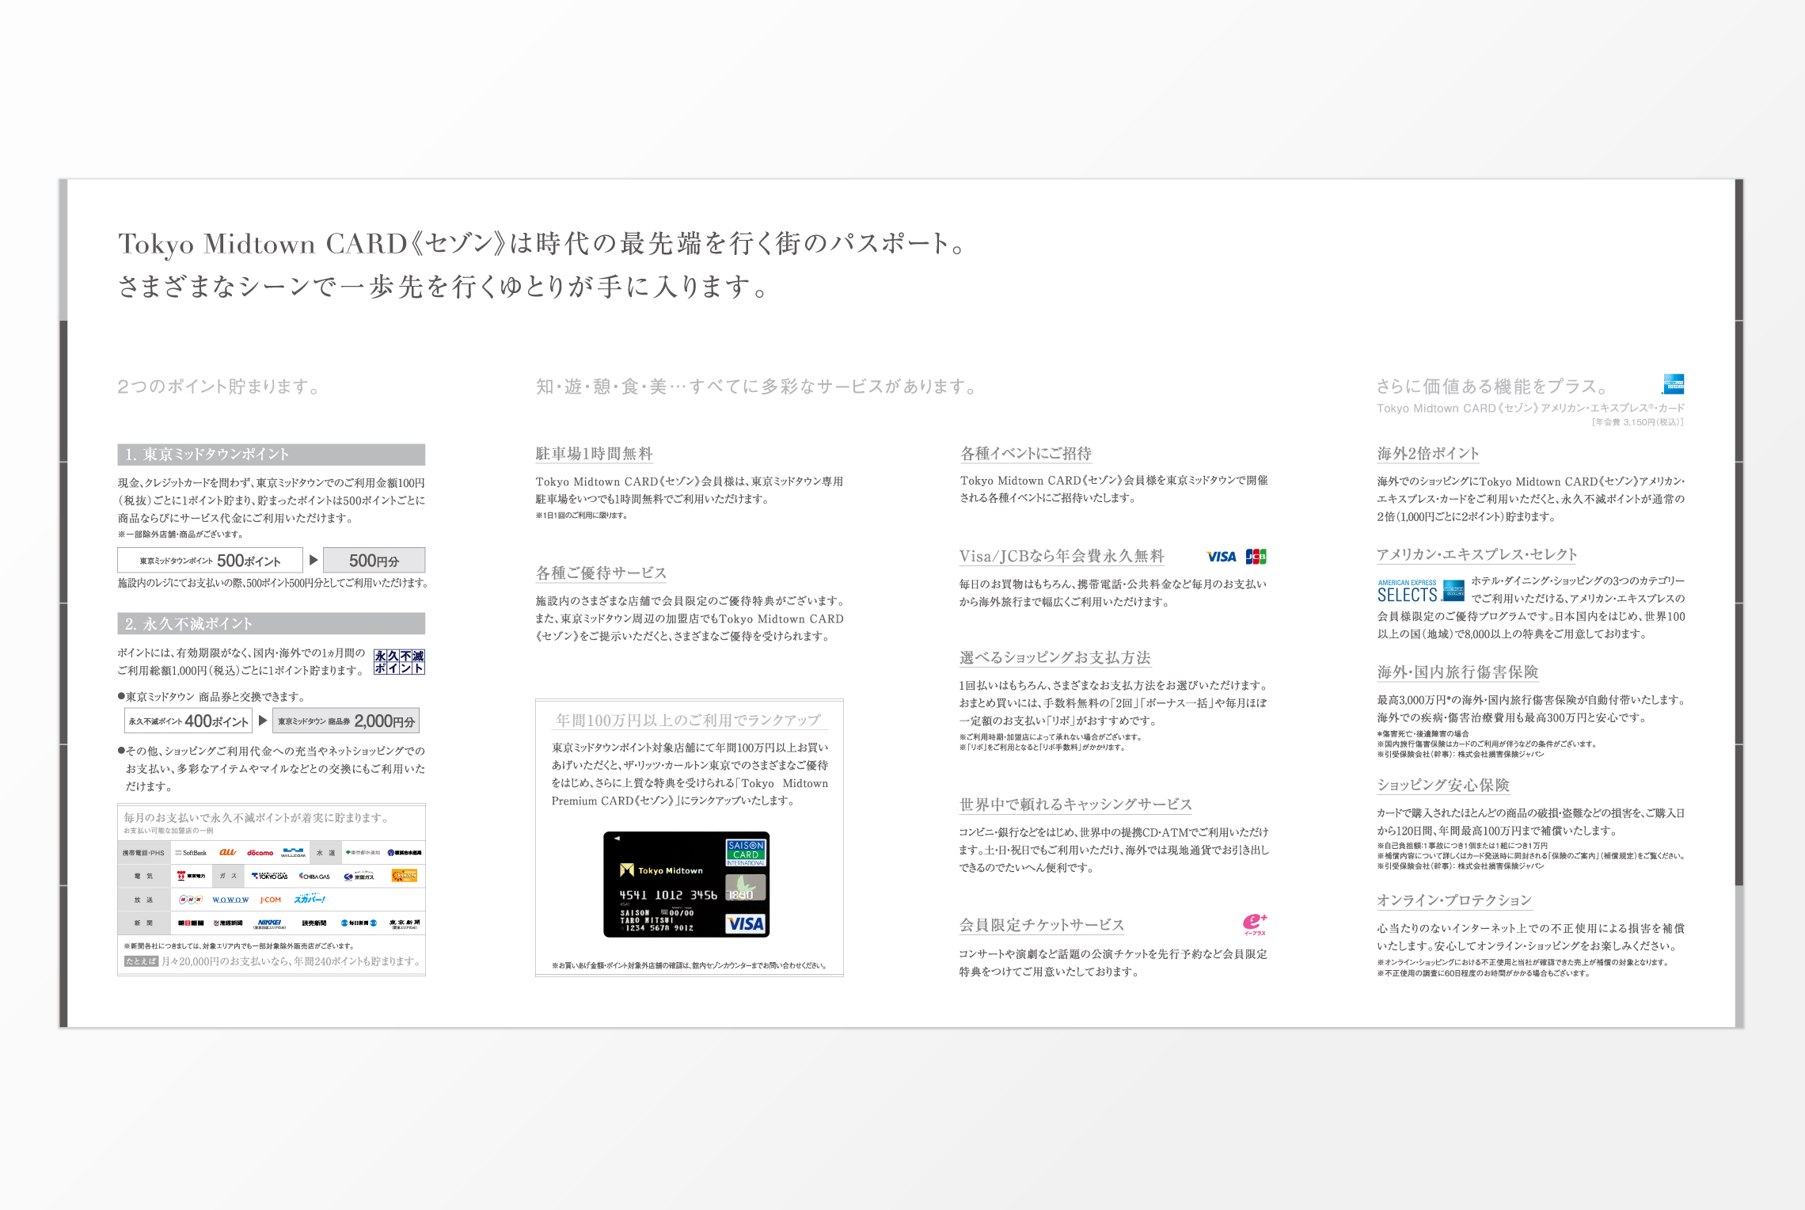Viewport: 1805px width, 1210px height.
Task: Click the 500円分 box
Action: (x=374, y=560)
